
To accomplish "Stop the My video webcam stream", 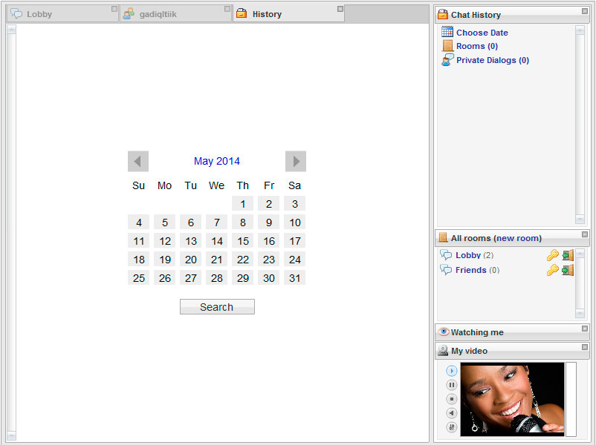I will 452,399.
